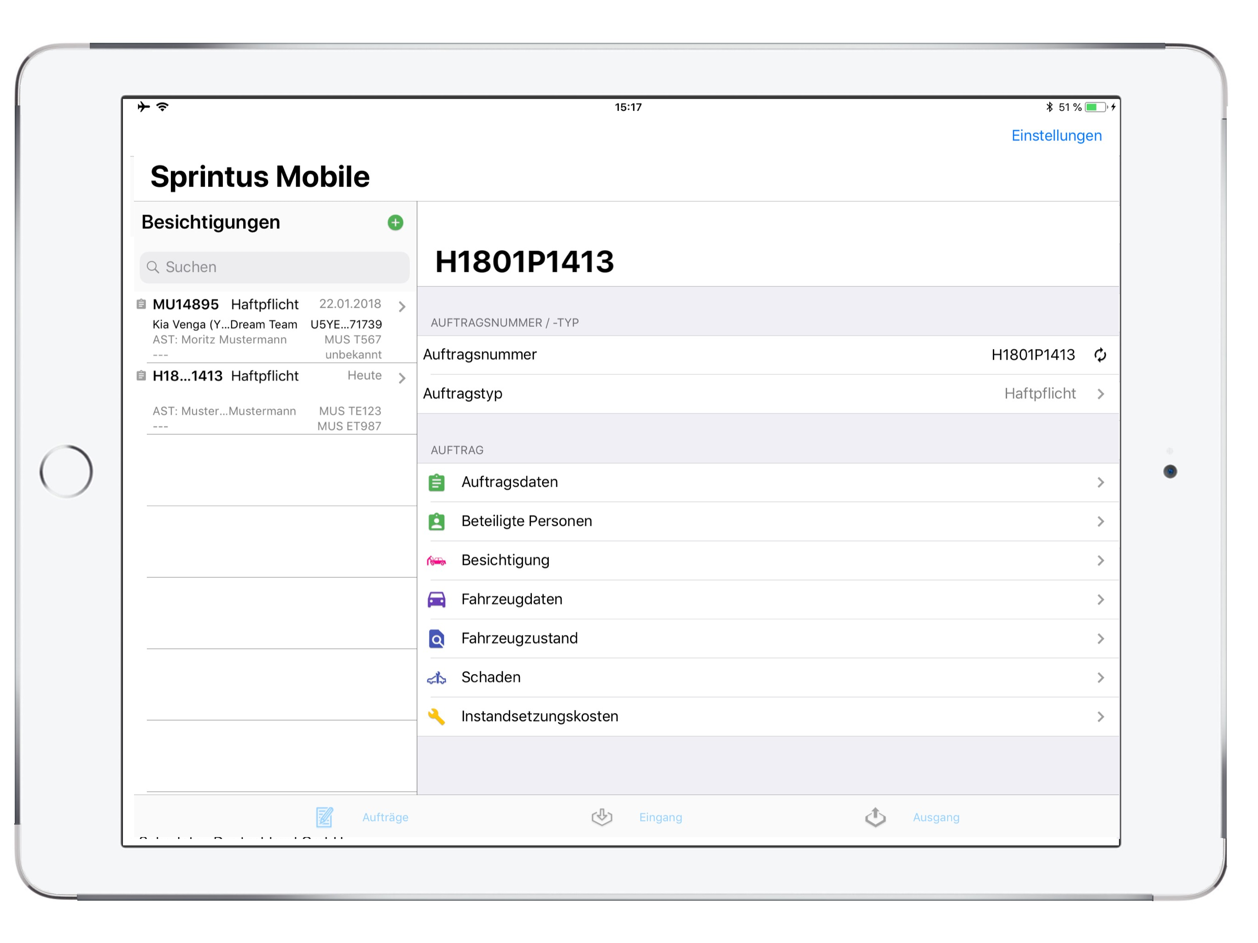Viewport: 1258px width, 943px height.
Task: Click the Instandsetzungskosten wrench icon
Action: pos(436,716)
